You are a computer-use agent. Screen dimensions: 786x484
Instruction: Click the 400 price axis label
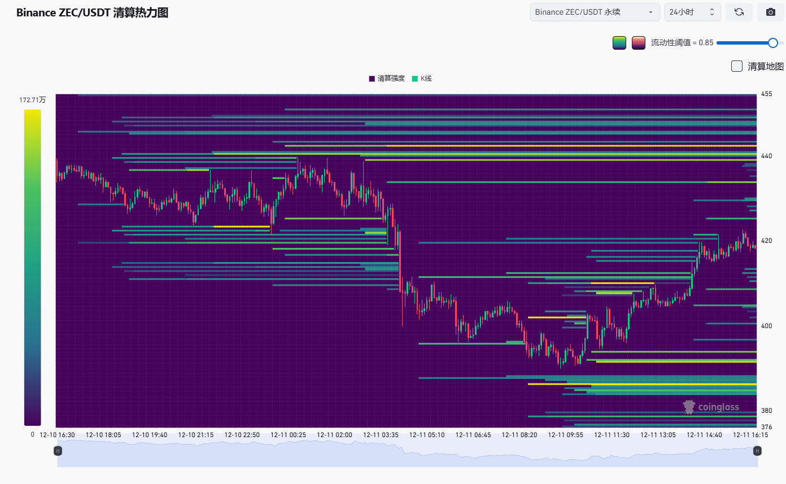(767, 326)
